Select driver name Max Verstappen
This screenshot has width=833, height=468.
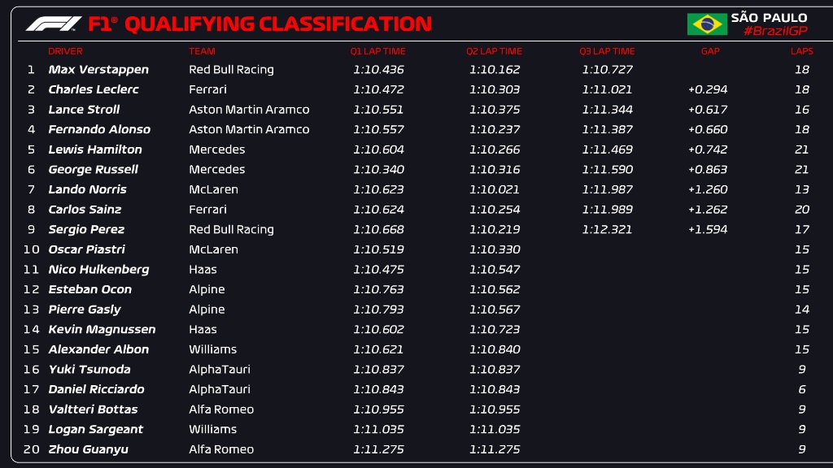(98, 70)
